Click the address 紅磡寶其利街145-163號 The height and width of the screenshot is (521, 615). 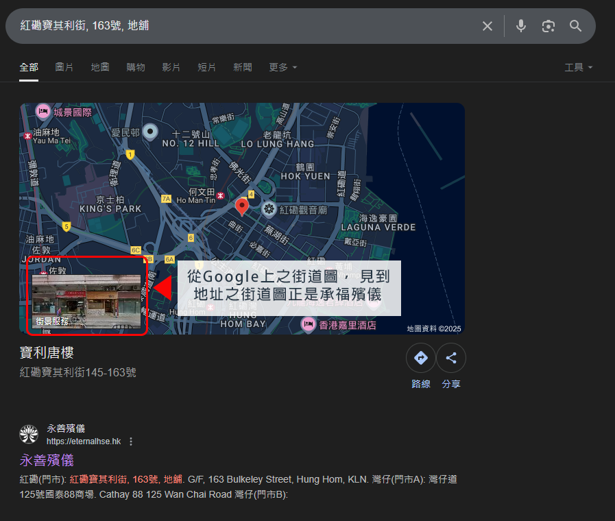pyautogui.click(x=77, y=372)
